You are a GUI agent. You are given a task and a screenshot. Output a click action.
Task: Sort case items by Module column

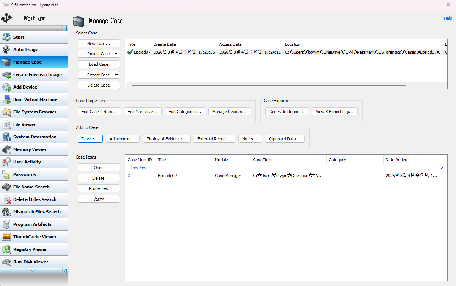click(x=232, y=160)
